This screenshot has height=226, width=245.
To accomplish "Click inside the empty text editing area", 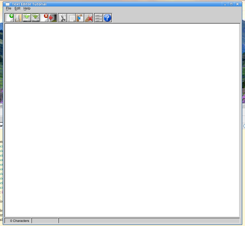I will tap(122, 120).
